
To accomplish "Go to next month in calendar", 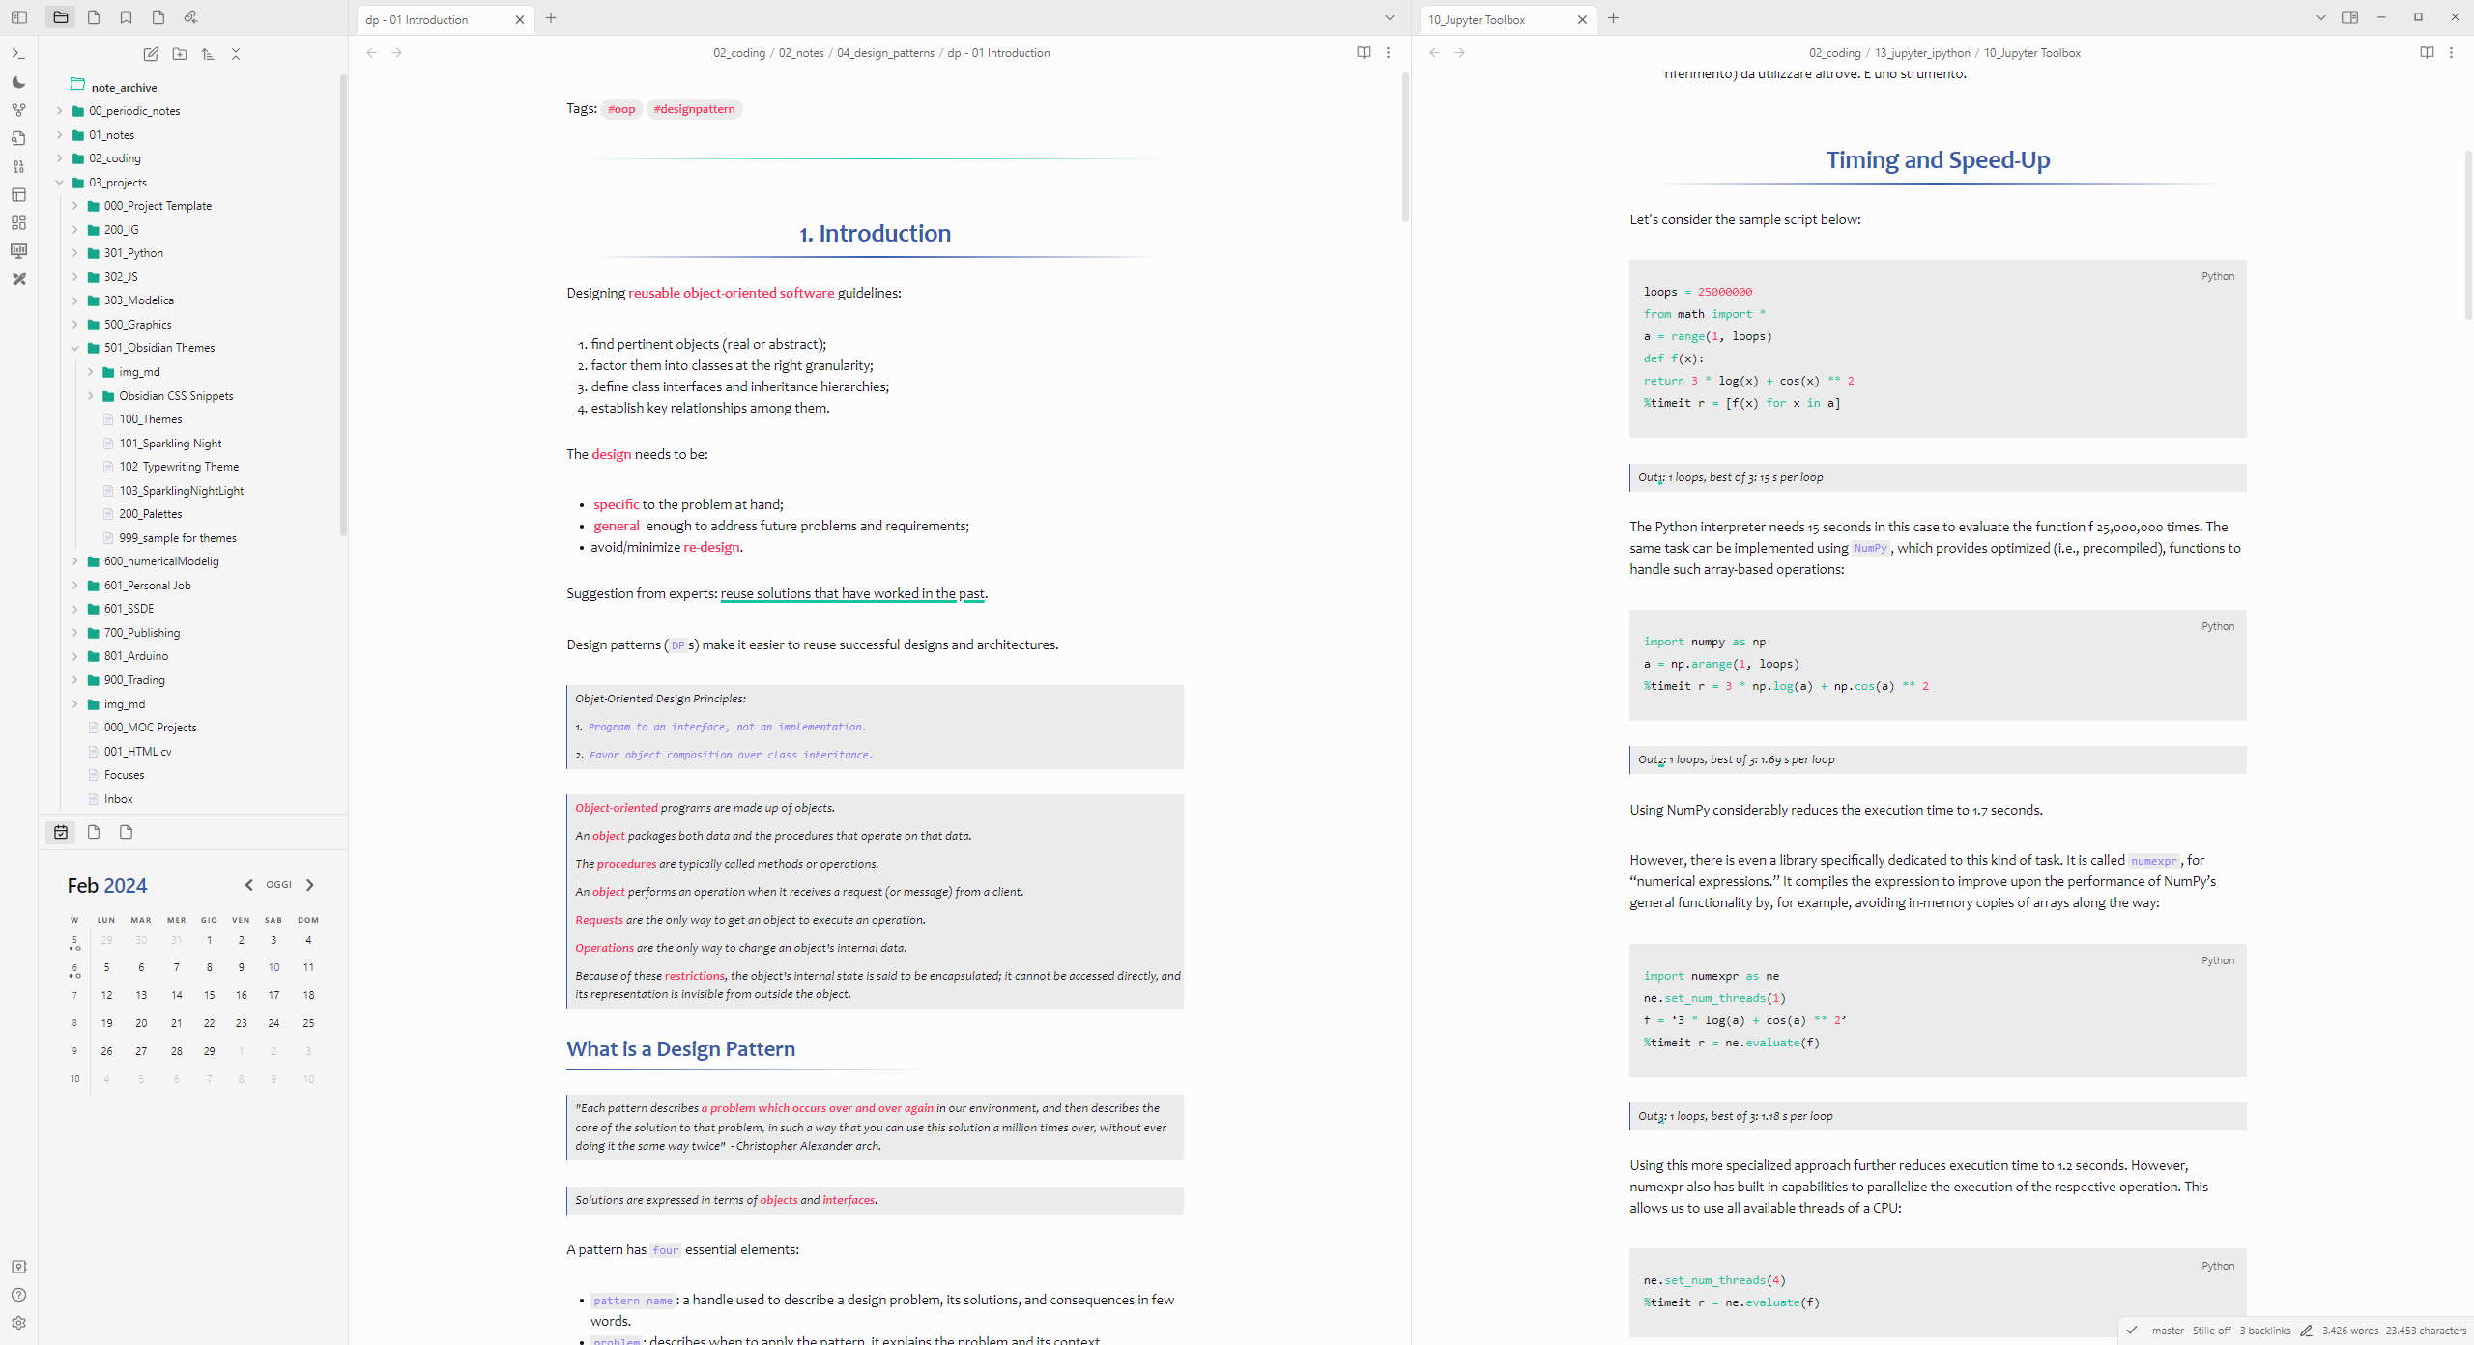I will tap(309, 885).
